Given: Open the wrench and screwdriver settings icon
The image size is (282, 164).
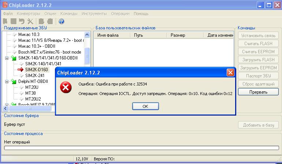Looking at the screenshot, I should tap(30, 21).
